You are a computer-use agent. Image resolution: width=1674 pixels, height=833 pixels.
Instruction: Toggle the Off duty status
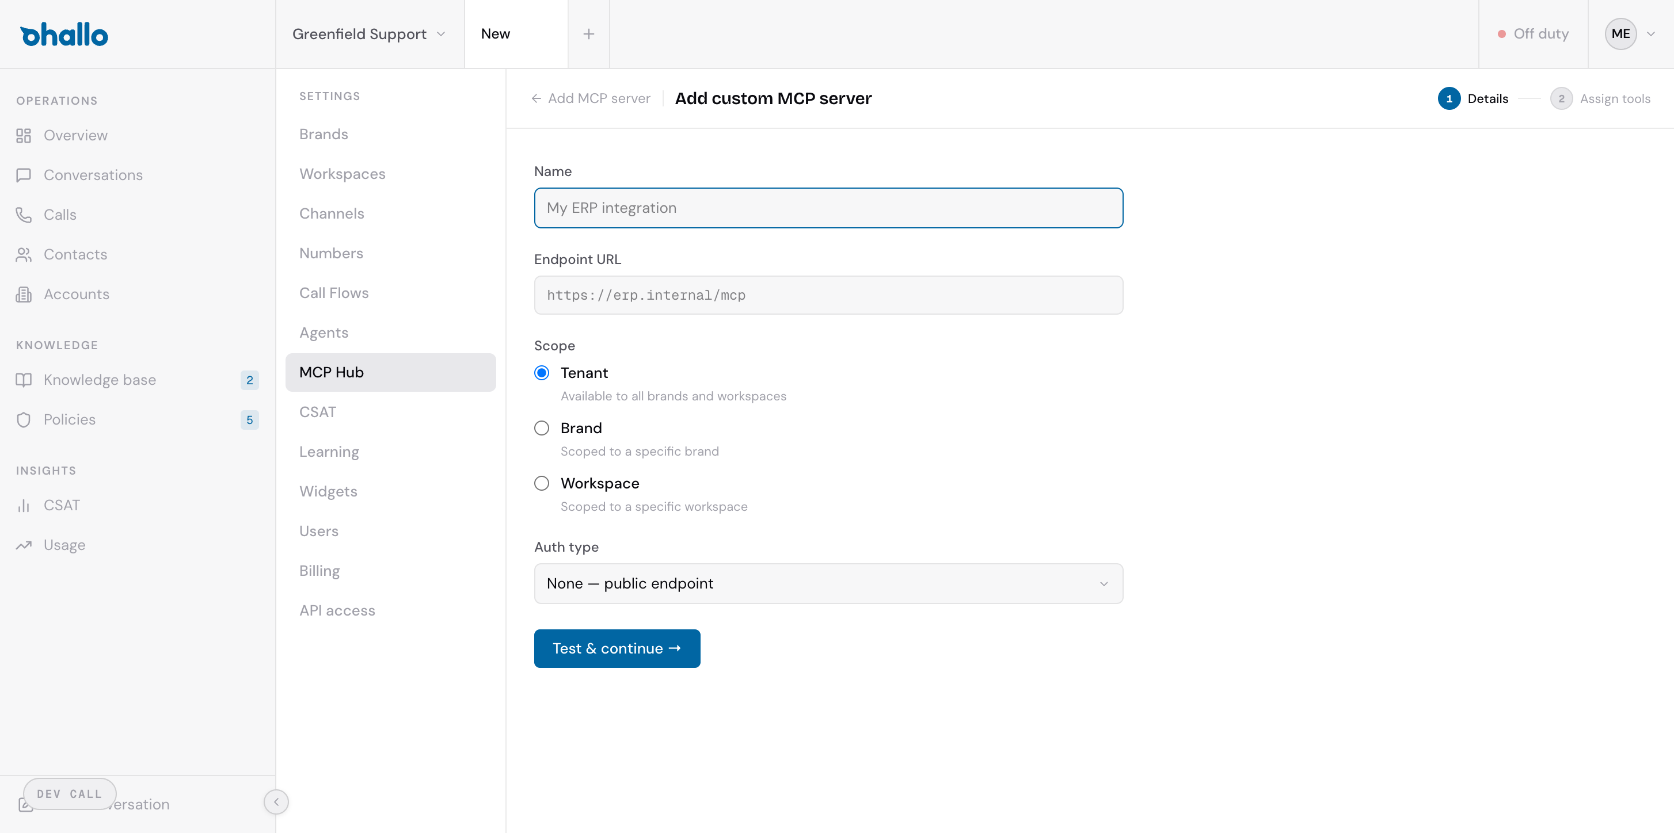click(1533, 34)
